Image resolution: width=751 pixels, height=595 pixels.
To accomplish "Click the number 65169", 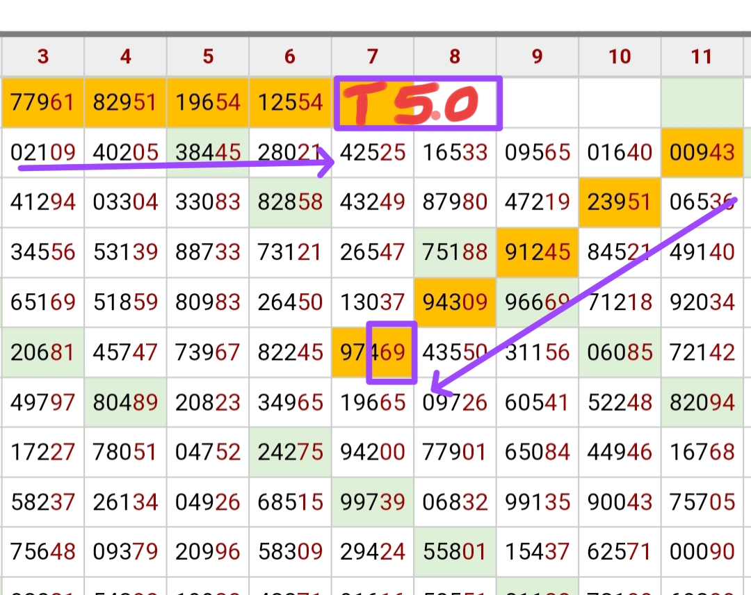I will [43, 302].
